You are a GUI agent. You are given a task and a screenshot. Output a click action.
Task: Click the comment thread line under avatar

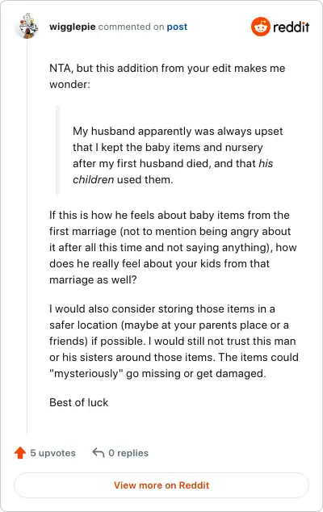coord(27,236)
